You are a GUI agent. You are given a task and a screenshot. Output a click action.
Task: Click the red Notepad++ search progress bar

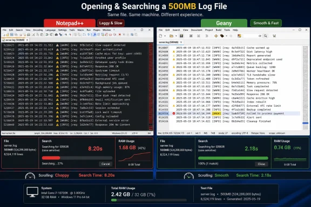(77, 158)
